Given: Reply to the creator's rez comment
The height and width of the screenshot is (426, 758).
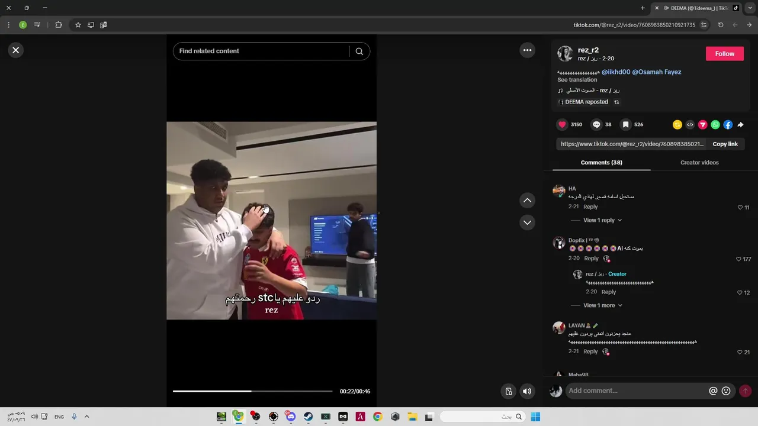Looking at the screenshot, I should click(609, 292).
